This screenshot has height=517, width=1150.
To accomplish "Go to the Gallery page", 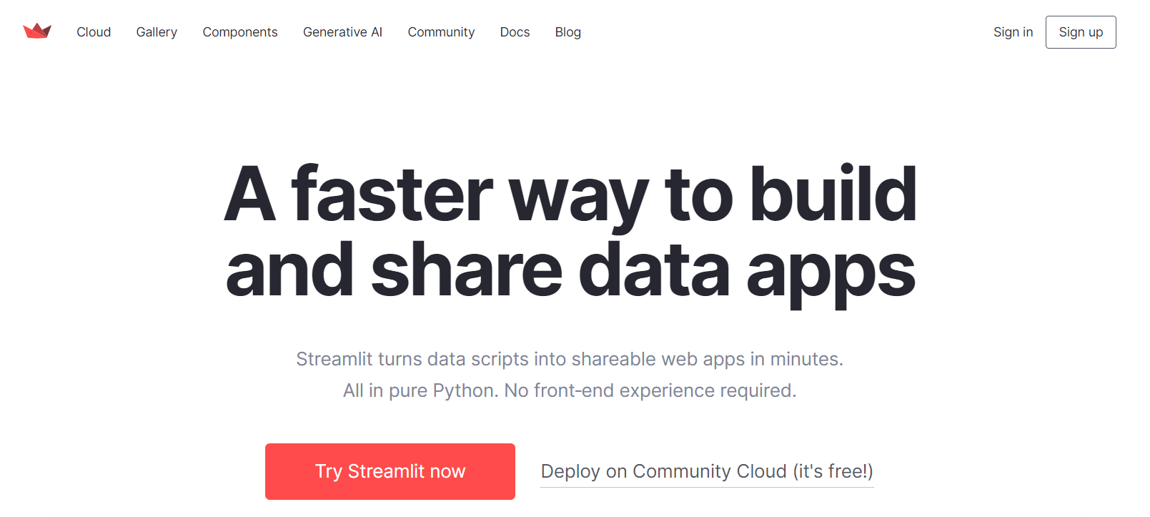I will pyautogui.click(x=157, y=32).
